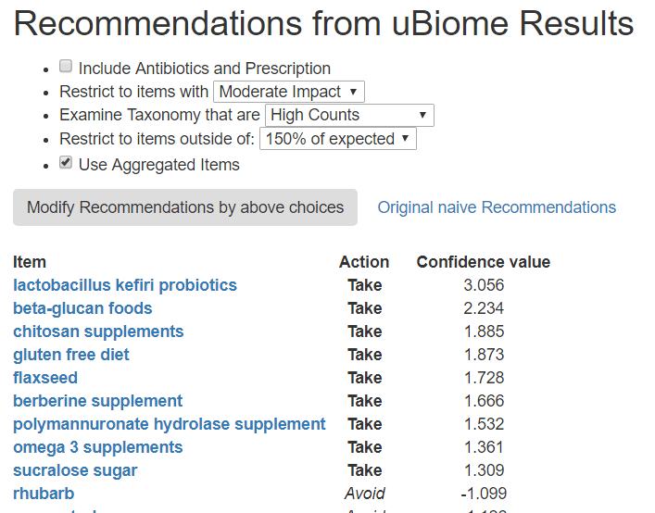Open the Moderate Impact dropdown
This screenshot has height=513, width=655.
tap(288, 92)
